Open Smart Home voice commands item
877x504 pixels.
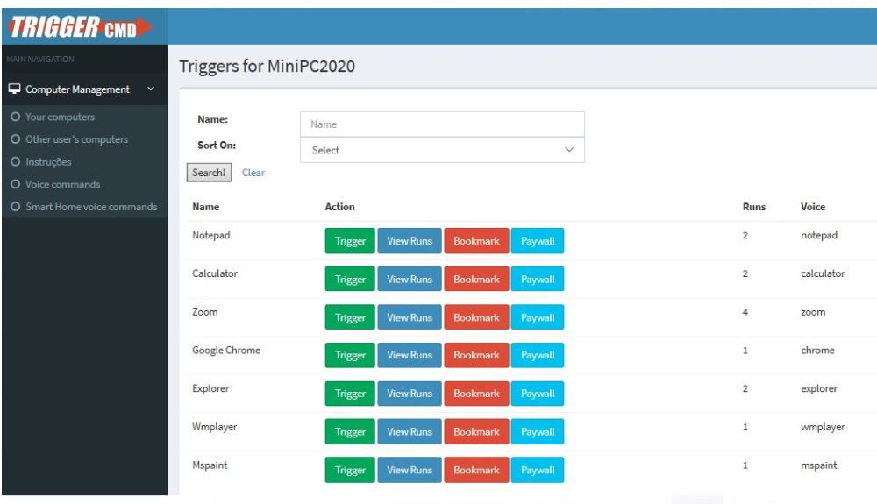pyautogui.click(x=91, y=207)
